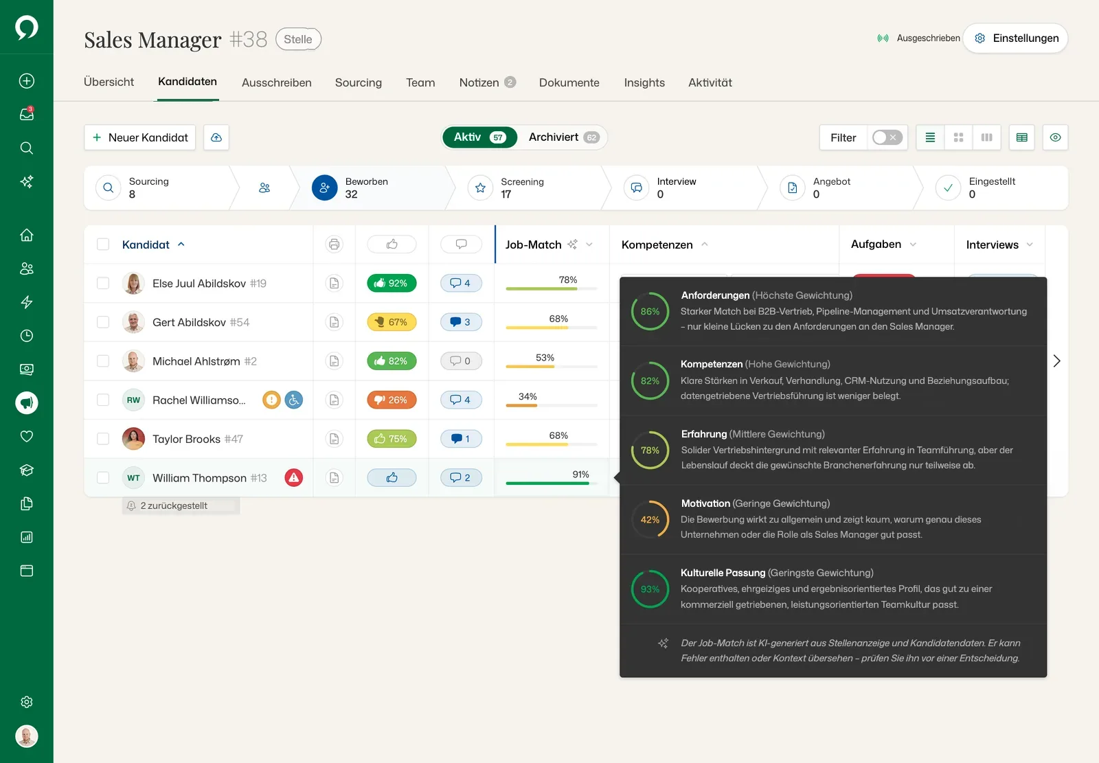Sort by the Kandidat column header
1099x763 pixels.
pyautogui.click(x=153, y=244)
